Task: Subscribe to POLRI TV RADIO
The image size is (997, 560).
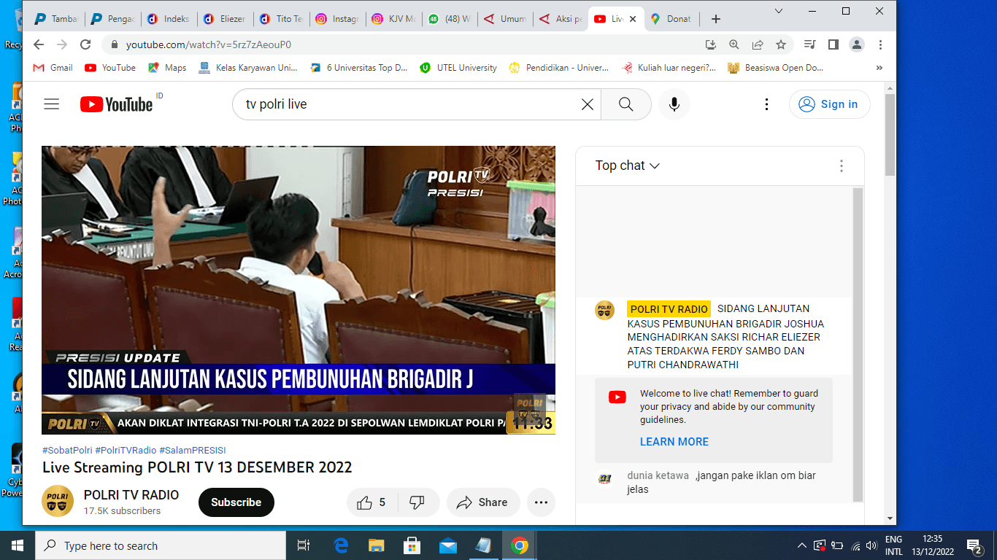Action: pos(236,502)
